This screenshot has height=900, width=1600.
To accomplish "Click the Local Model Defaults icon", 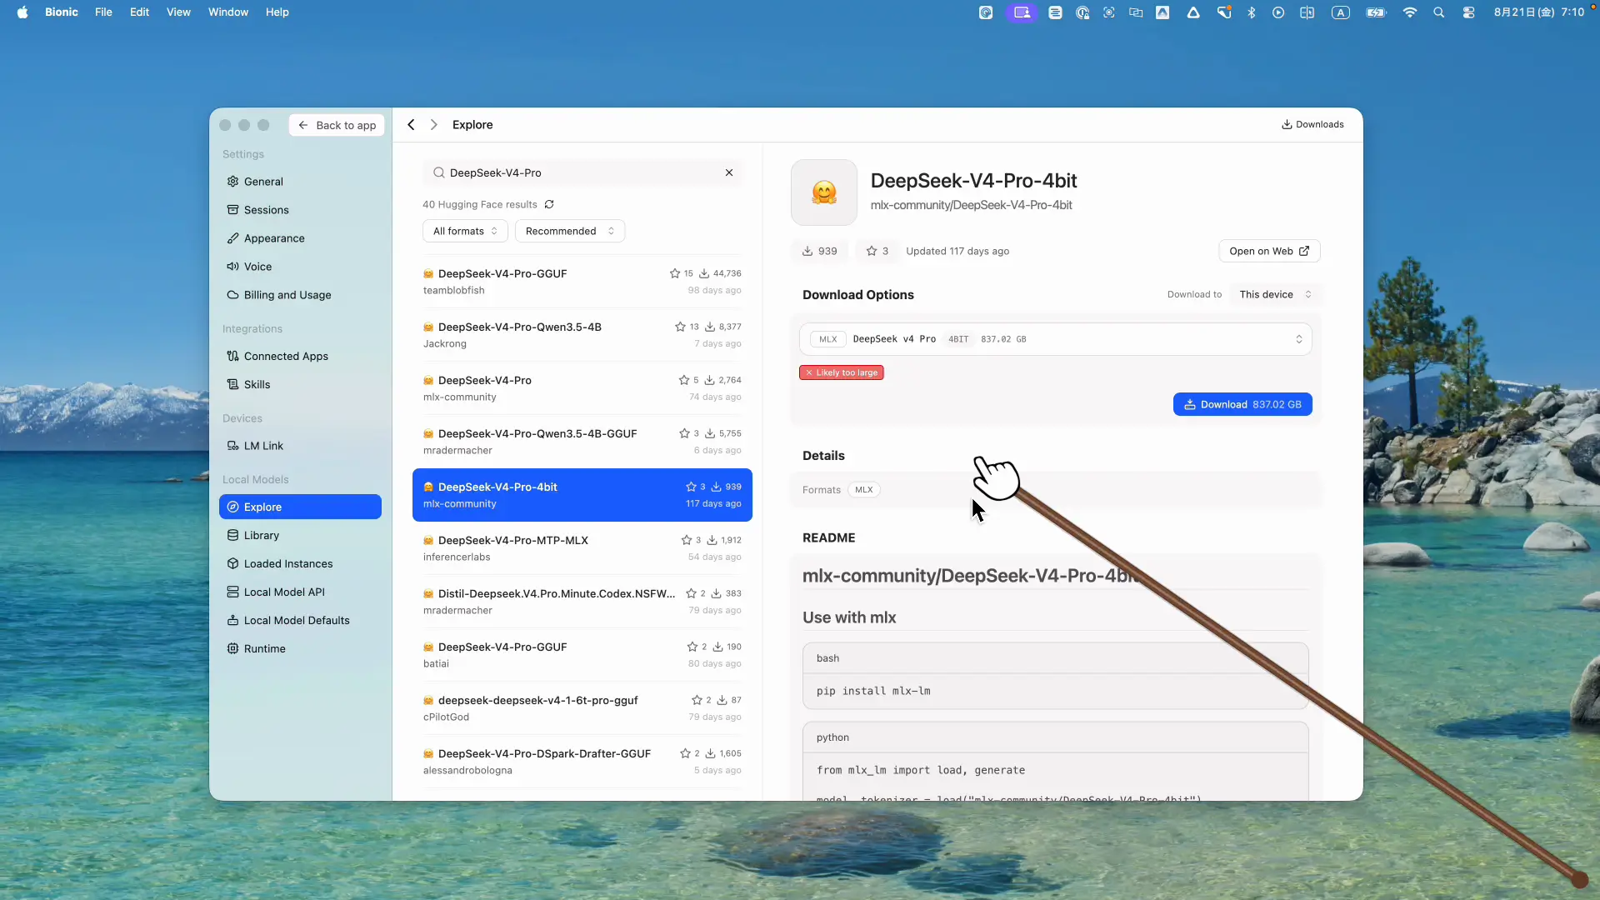I will click(232, 620).
